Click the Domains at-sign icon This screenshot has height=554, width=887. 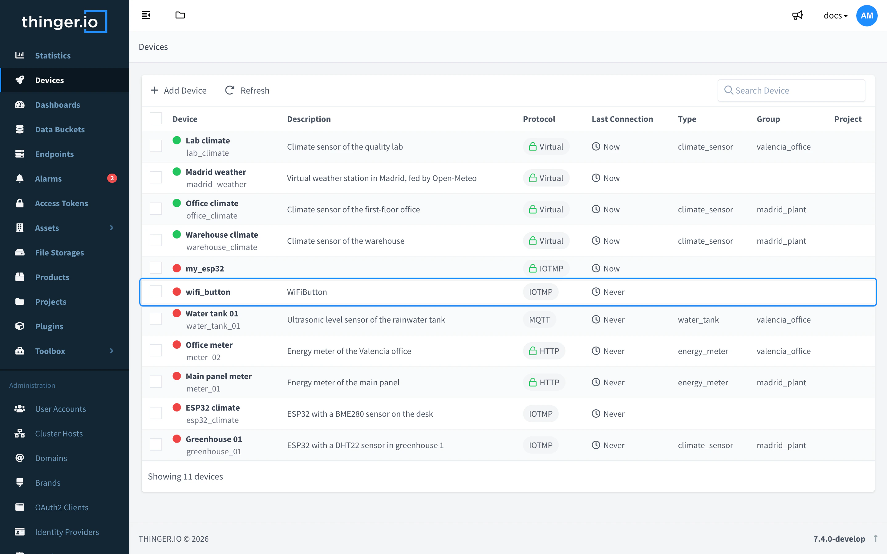click(20, 458)
